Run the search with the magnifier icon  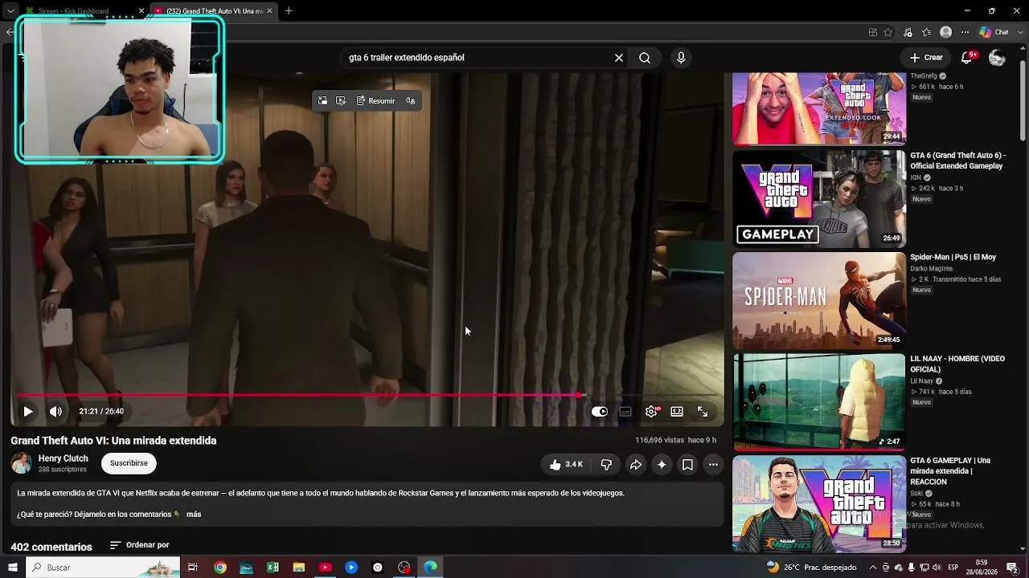point(645,58)
